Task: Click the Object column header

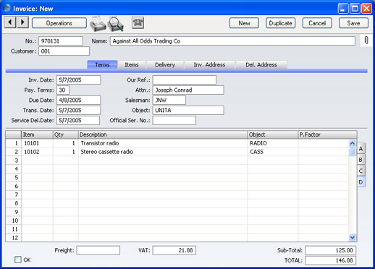Action: coord(273,134)
